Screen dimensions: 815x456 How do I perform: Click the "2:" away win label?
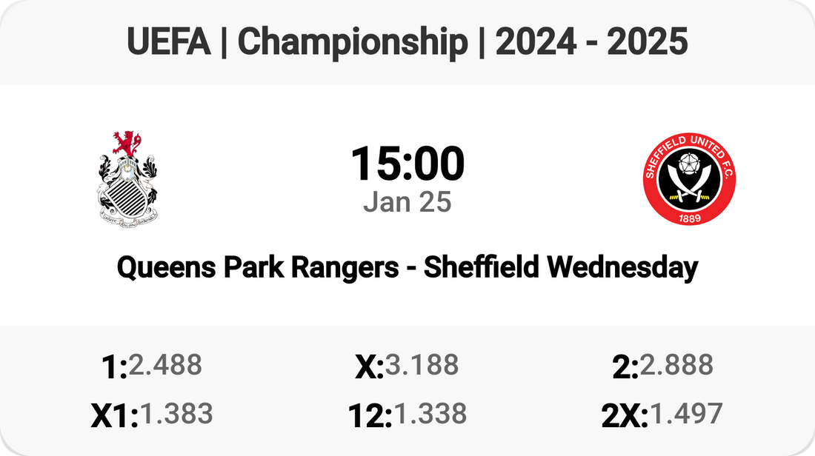(x=625, y=368)
